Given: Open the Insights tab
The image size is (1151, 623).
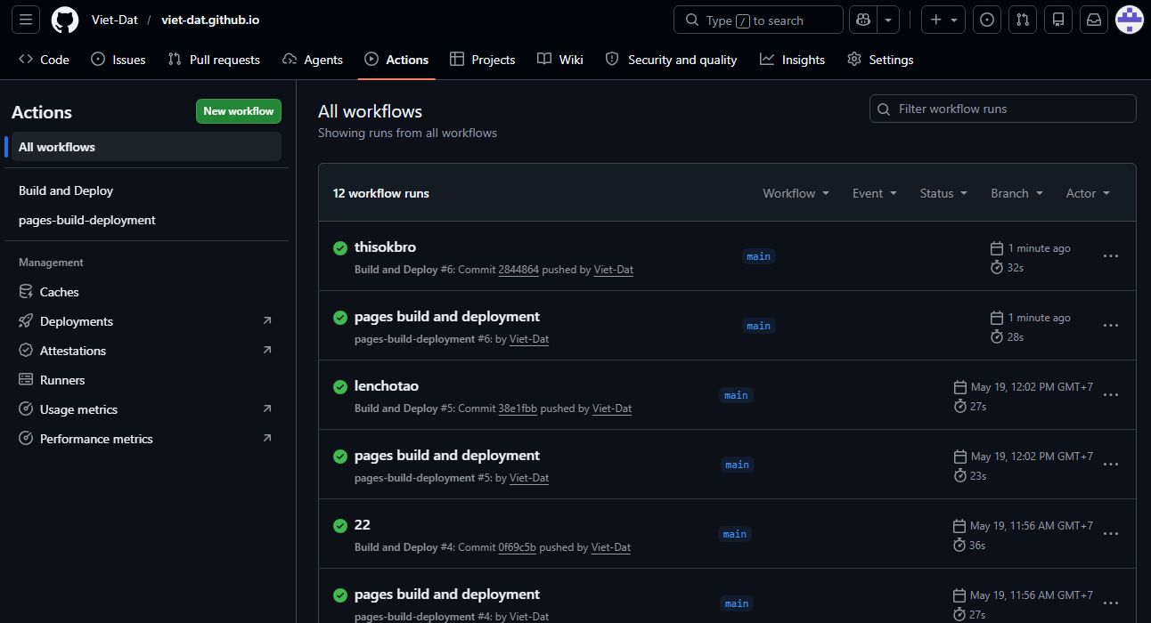Looking at the screenshot, I should point(792,60).
